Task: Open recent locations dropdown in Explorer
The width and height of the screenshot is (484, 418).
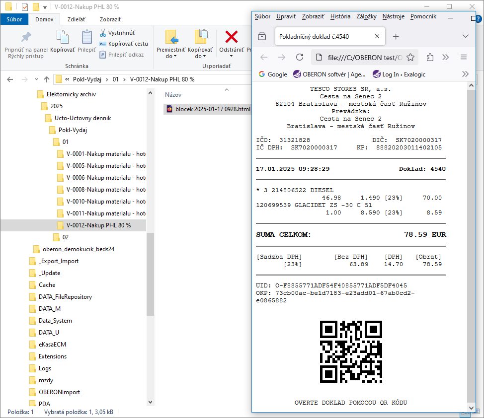Action: click(36, 79)
